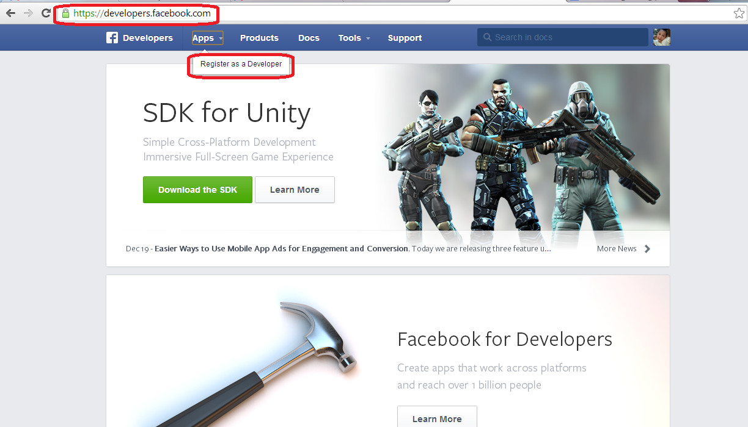
Task: Open the Apps dropdown menu
Action: [x=207, y=38]
